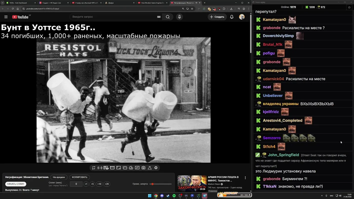Open a new browser tab

tap(205, 3)
